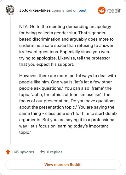This screenshot has width=126, height=175.
Task: Click the "166 upvotes" count
Action: [x=23, y=152]
